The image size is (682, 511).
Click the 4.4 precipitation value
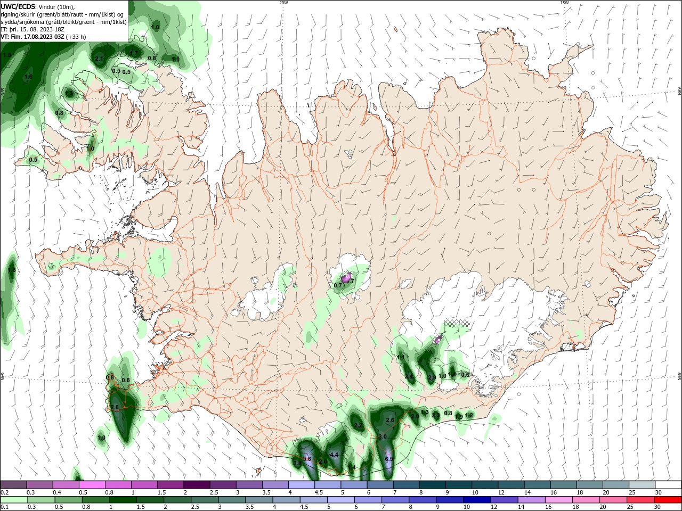tap(335, 455)
